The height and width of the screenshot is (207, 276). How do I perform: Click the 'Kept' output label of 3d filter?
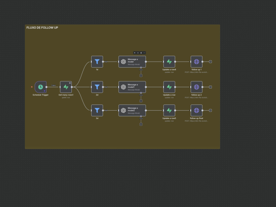coord(106,110)
